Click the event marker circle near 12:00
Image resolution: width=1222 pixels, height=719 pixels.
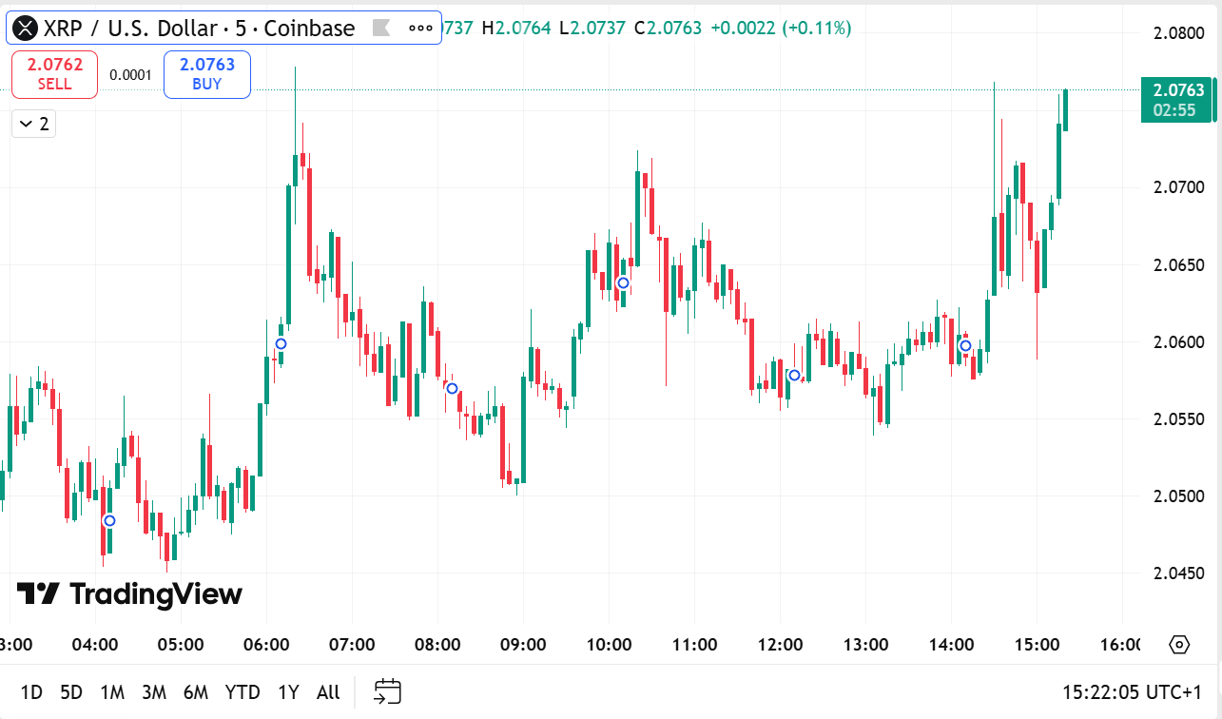(794, 375)
